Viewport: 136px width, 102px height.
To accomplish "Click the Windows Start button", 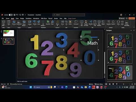I will tap(31, 87).
